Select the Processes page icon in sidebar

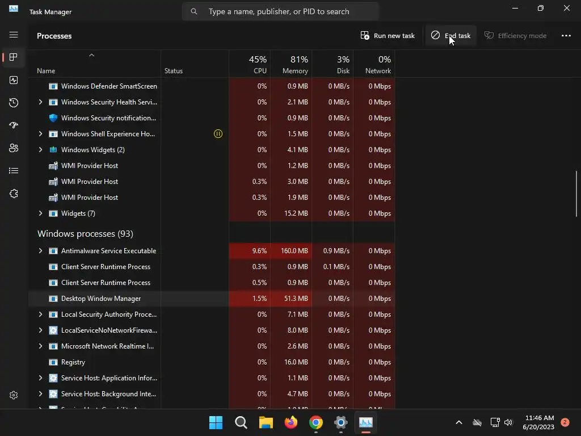[14, 57]
